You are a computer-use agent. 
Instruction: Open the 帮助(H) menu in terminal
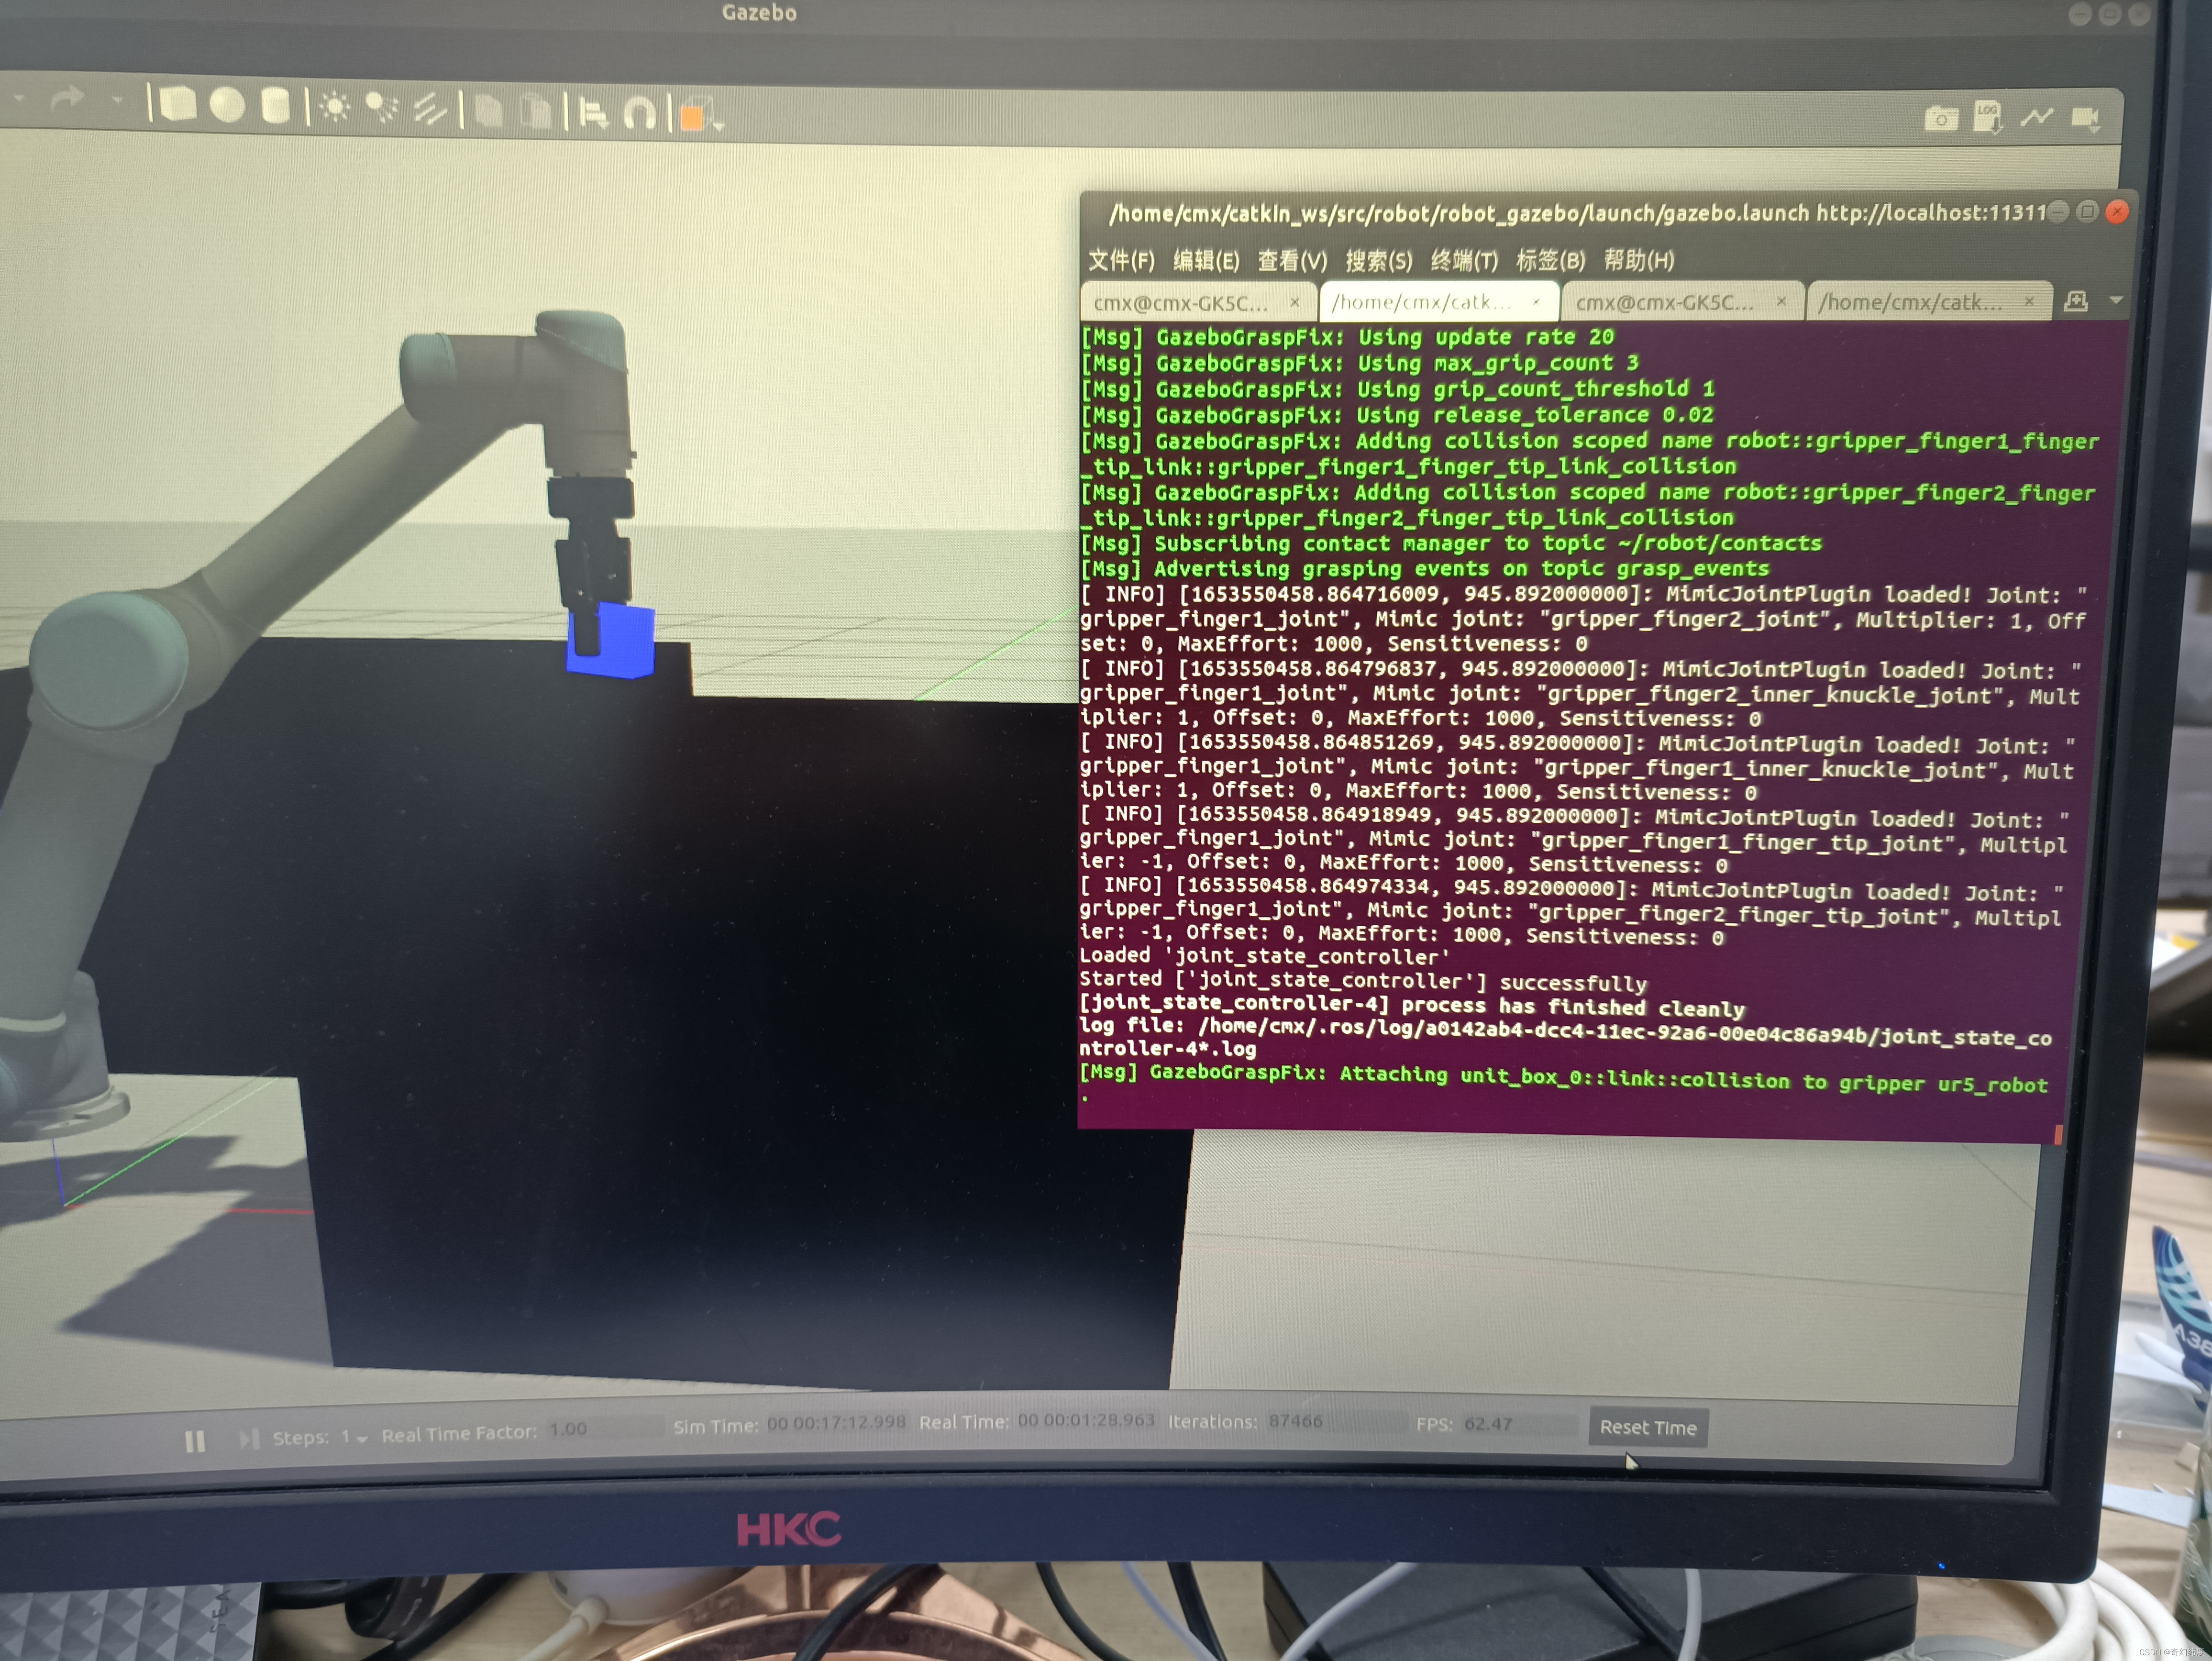(1639, 261)
